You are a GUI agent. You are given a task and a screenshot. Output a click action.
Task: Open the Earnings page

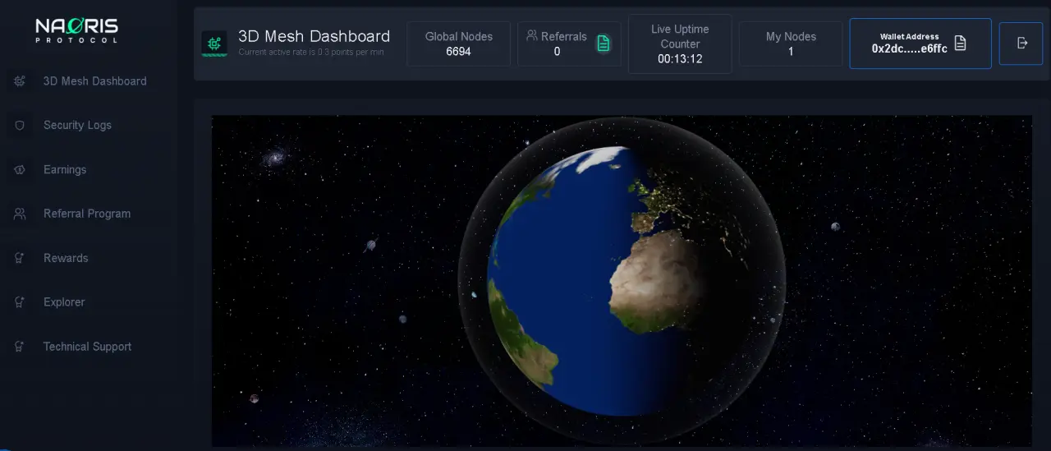tap(65, 169)
